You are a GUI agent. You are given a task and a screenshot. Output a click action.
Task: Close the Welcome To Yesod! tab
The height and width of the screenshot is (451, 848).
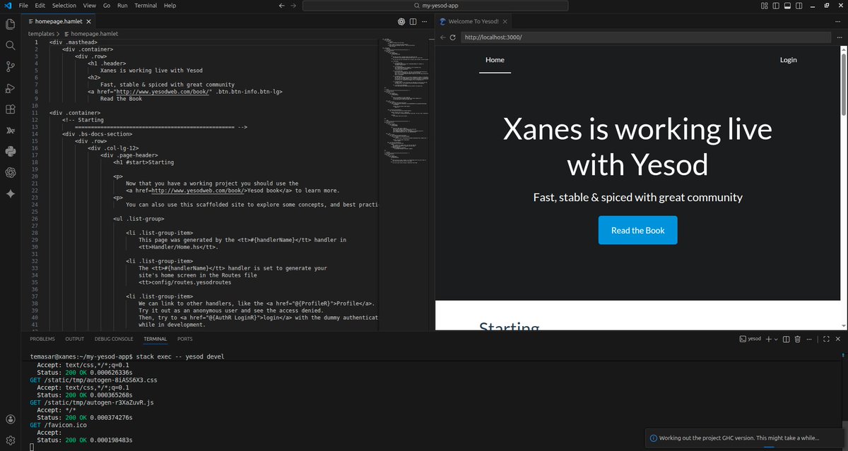[x=505, y=22]
